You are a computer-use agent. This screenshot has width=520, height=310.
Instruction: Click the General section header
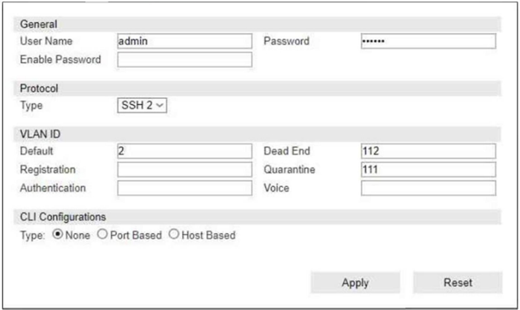click(257, 24)
